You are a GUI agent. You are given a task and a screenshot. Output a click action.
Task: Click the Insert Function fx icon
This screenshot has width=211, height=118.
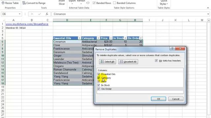click(x=47, y=14)
